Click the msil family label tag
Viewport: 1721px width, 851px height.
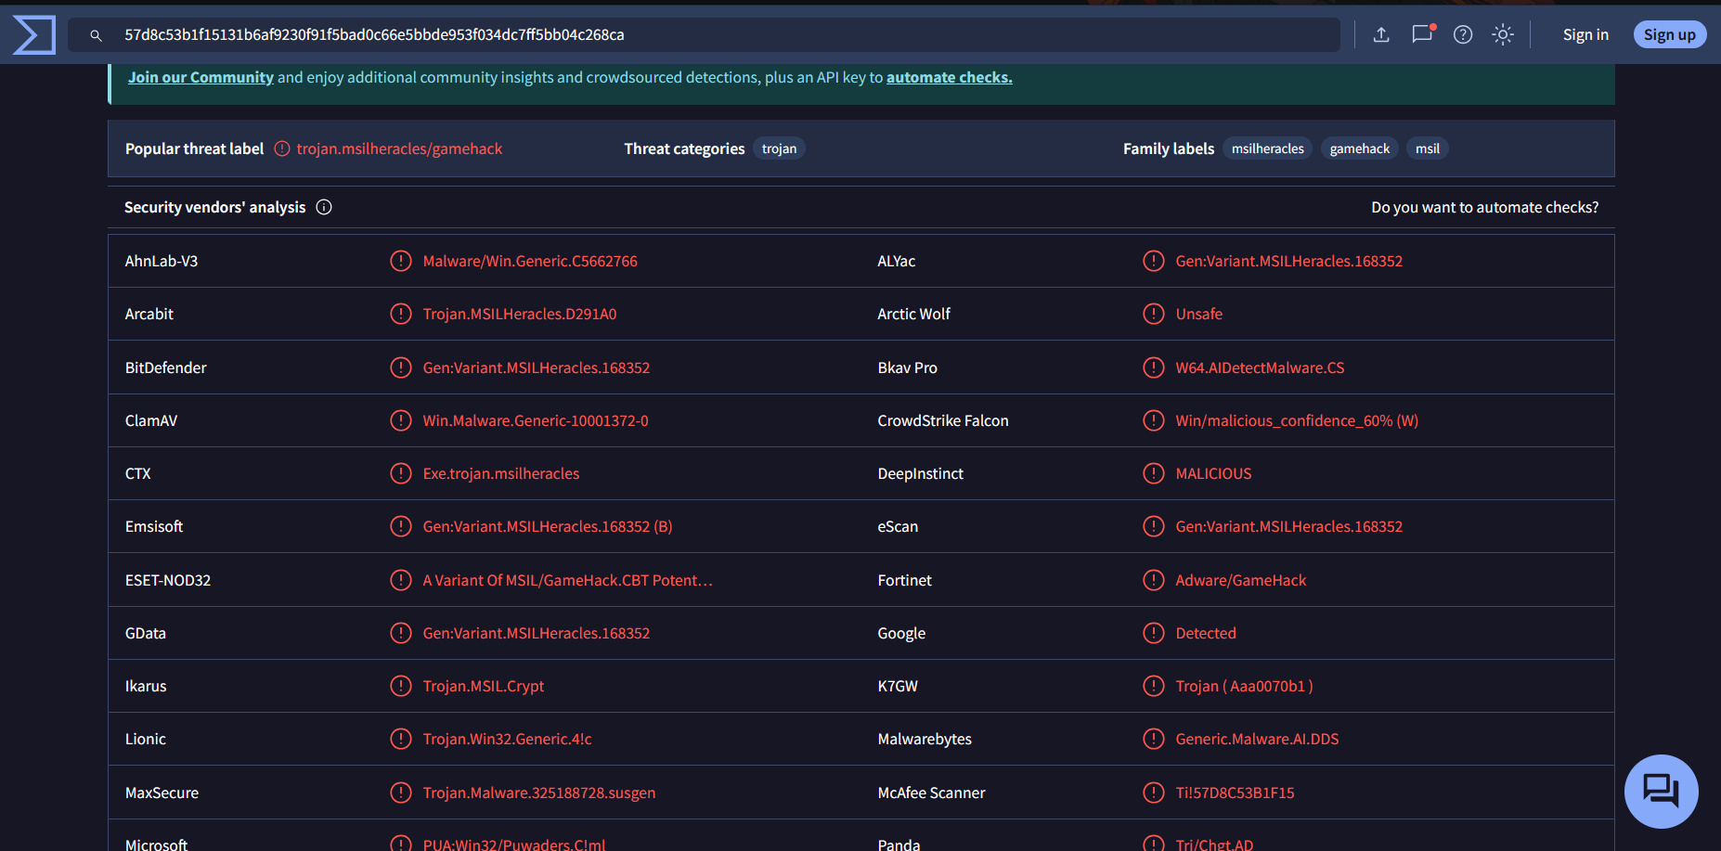click(x=1427, y=148)
